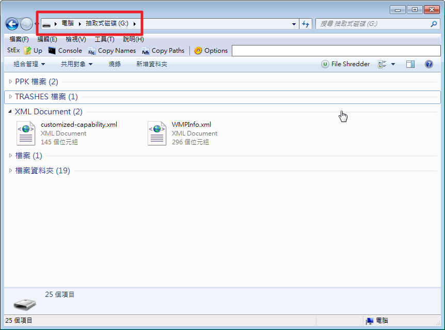Go back with the blue back arrow

click(x=12, y=24)
